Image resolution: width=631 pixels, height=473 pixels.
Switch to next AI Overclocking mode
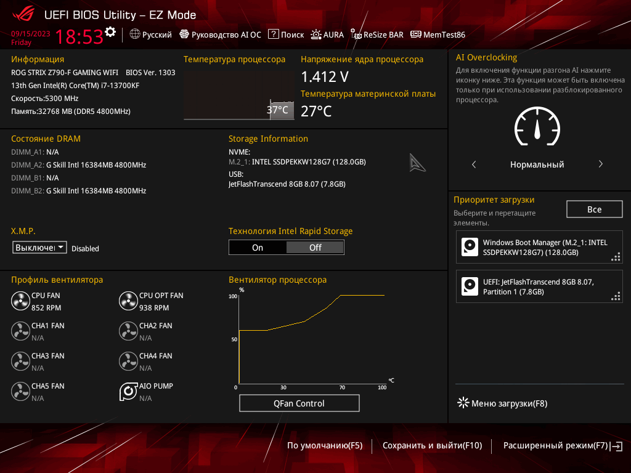point(600,164)
